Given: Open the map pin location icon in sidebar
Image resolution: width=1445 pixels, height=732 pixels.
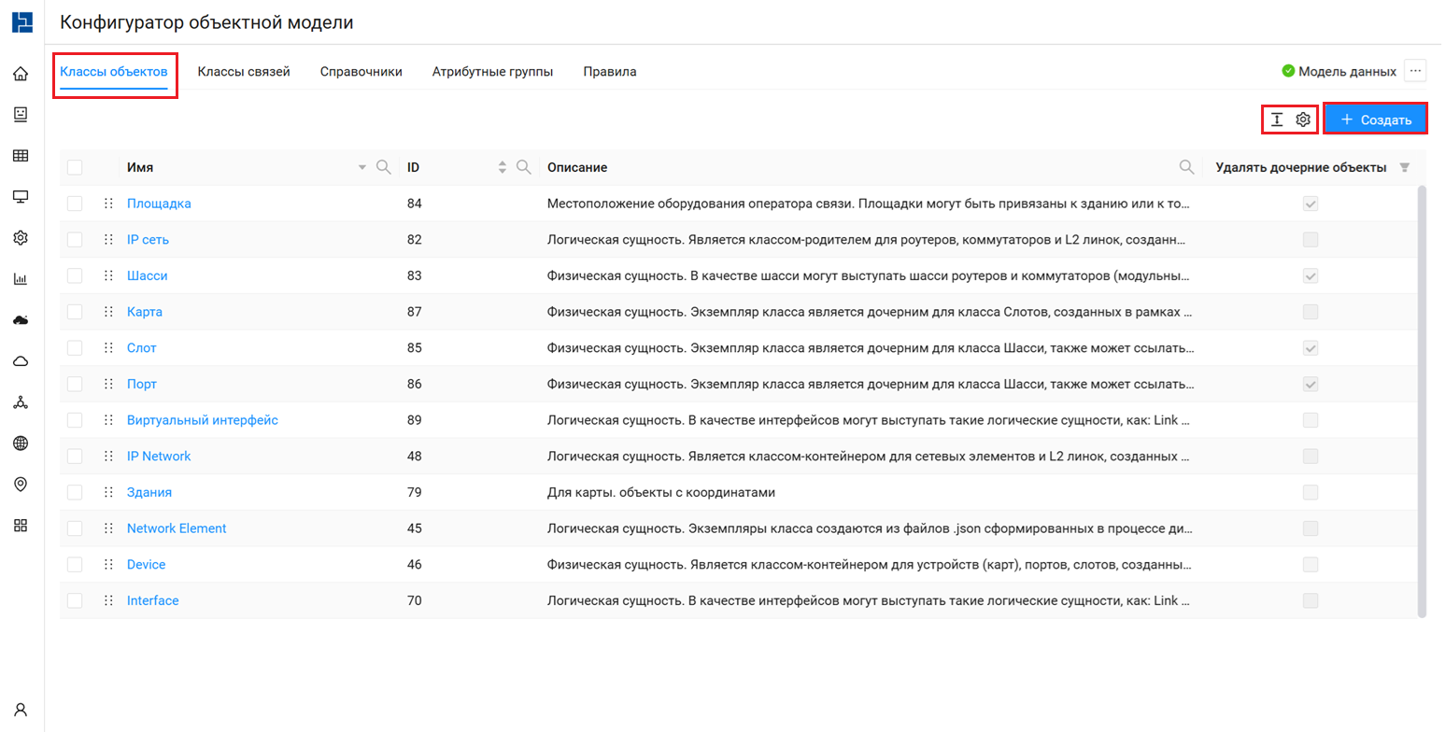Looking at the screenshot, I should coord(21,484).
